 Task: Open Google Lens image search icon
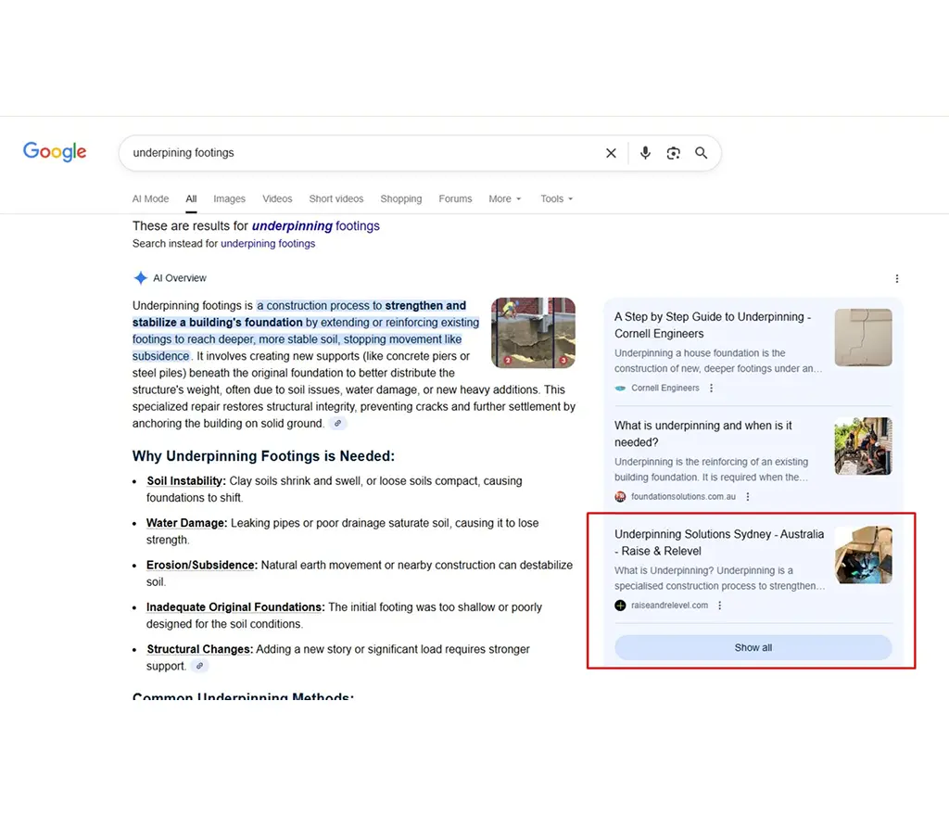click(674, 153)
